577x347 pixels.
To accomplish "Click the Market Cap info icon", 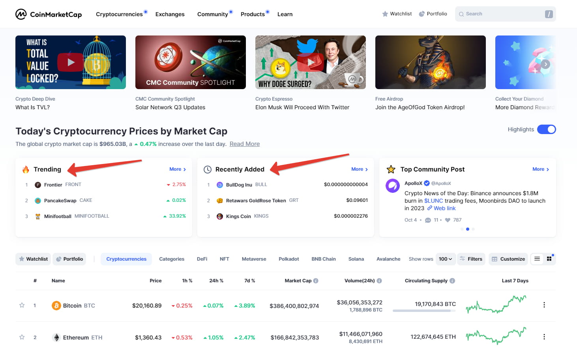I will pyautogui.click(x=316, y=281).
